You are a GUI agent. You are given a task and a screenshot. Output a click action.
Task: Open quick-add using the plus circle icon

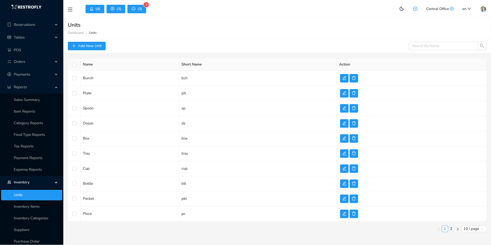(x=415, y=9)
